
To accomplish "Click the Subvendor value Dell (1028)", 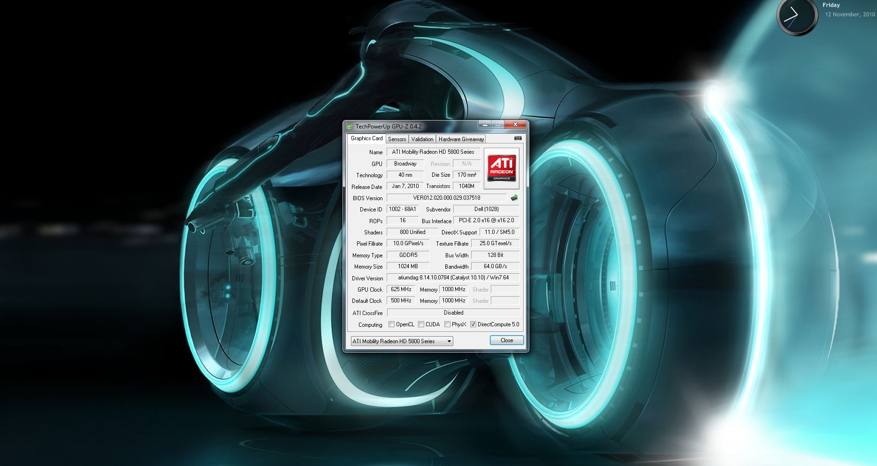I will coord(486,209).
